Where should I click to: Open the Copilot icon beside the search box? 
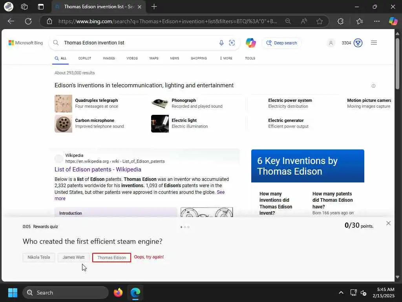pyautogui.click(x=251, y=43)
